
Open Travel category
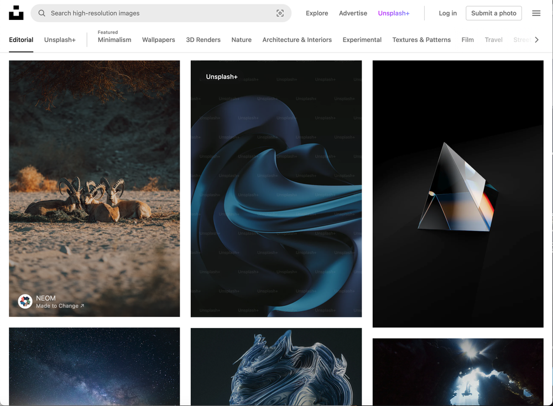pos(493,40)
